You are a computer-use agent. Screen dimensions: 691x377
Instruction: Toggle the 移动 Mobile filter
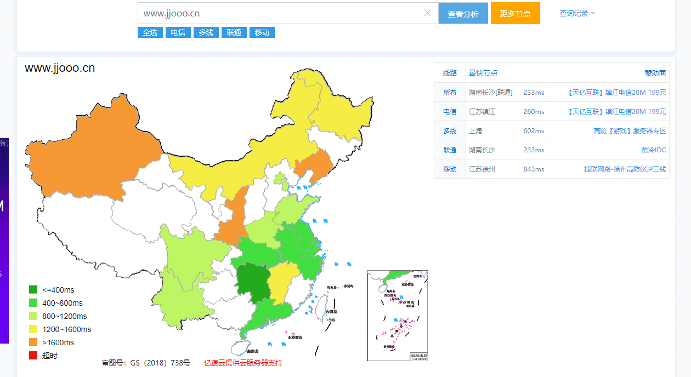pos(262,32)
